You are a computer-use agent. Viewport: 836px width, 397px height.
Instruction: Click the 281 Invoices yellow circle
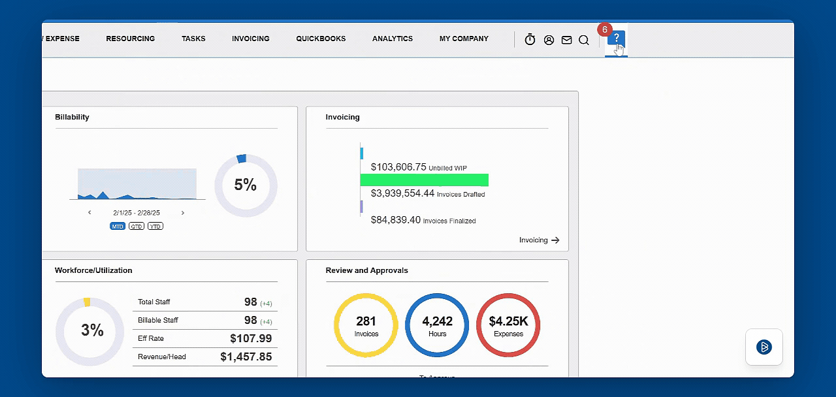[366, 325]
